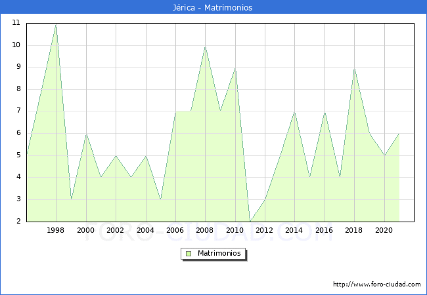Click the y-axis value 8
The height and width of the screenshot is (295, 427).
pos(18,89)
